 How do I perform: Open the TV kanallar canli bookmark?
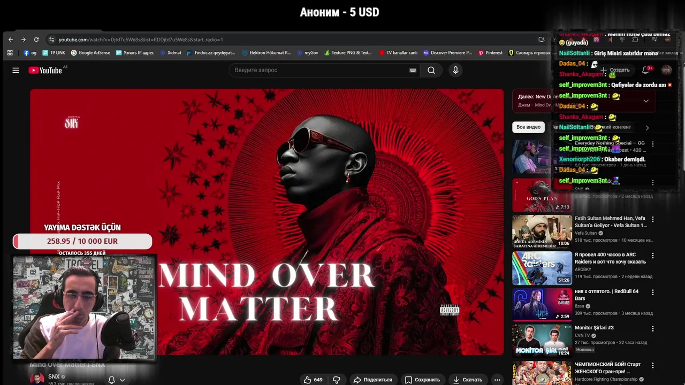398,53
